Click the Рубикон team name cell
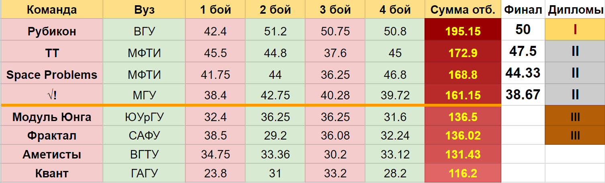 click(x=51, y=31)
